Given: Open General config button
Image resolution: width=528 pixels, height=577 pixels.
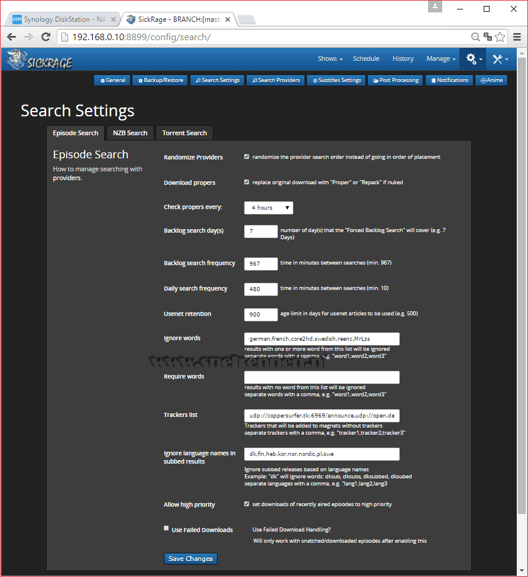Looking at the screenshot, I should coord(112,80).
